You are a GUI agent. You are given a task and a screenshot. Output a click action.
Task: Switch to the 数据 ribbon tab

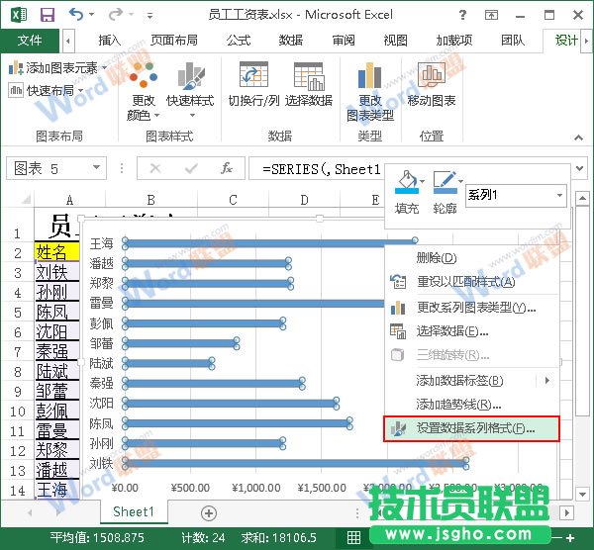click(x=290, y=41)
